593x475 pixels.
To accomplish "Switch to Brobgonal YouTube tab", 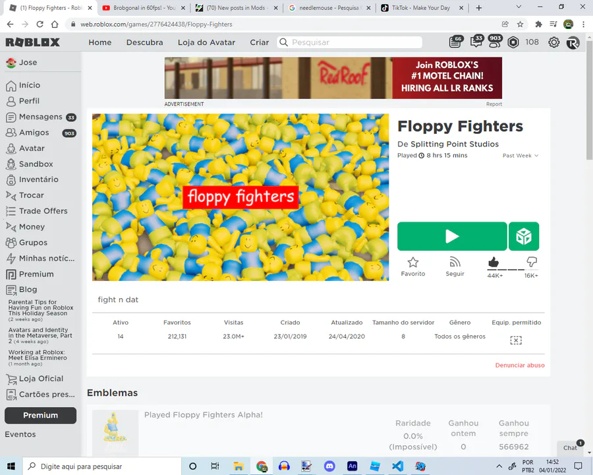I will (144, 8).
